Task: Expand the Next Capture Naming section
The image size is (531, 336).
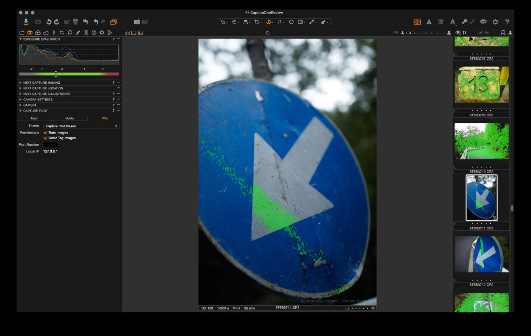Action: click(x=20, y=82)
